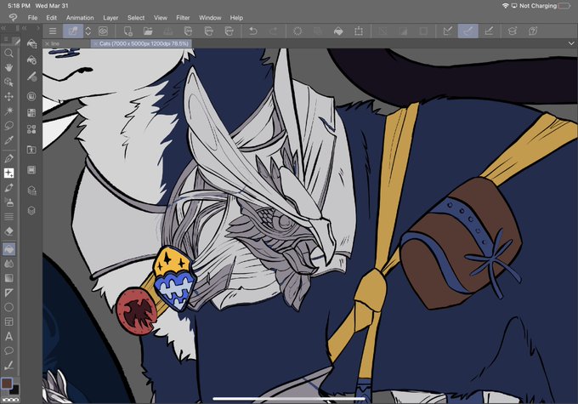Click the brown main color swatch

(7, 384)
